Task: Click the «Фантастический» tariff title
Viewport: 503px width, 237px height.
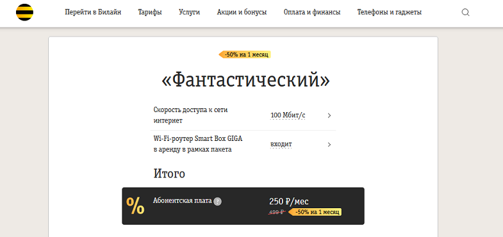Action: pos(245,81)
